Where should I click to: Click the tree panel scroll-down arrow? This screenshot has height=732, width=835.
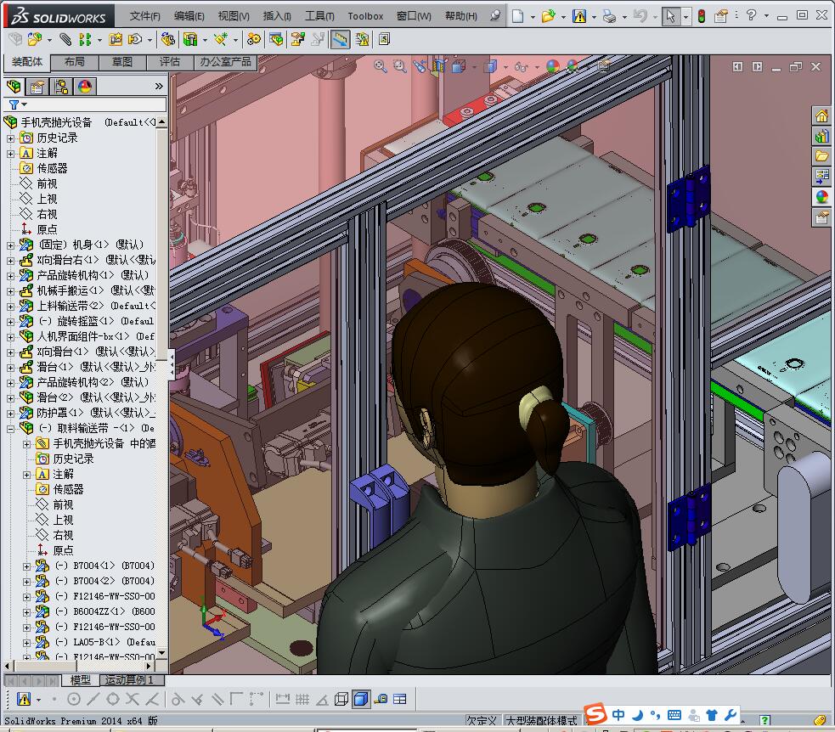coord(162,653)
